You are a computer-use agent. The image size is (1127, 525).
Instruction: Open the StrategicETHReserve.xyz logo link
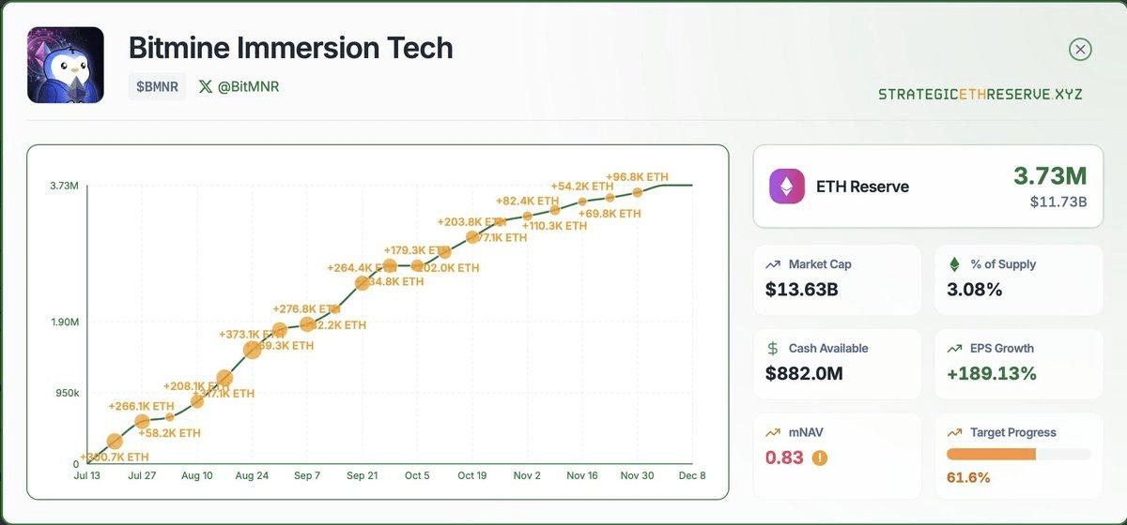coord(980,95)
